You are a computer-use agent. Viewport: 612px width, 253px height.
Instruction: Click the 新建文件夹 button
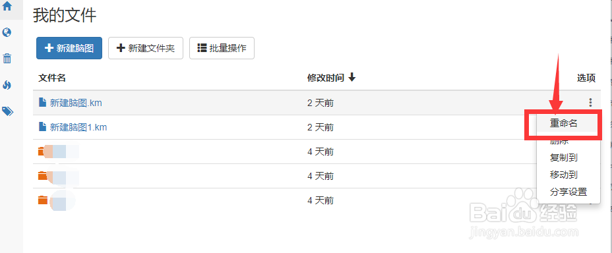(146, 48)
